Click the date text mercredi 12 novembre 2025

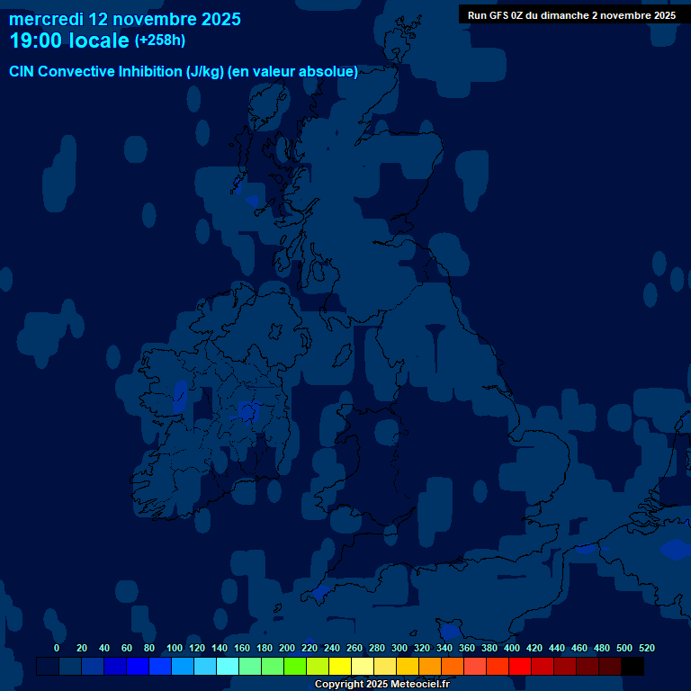click(x=125, y=19)
